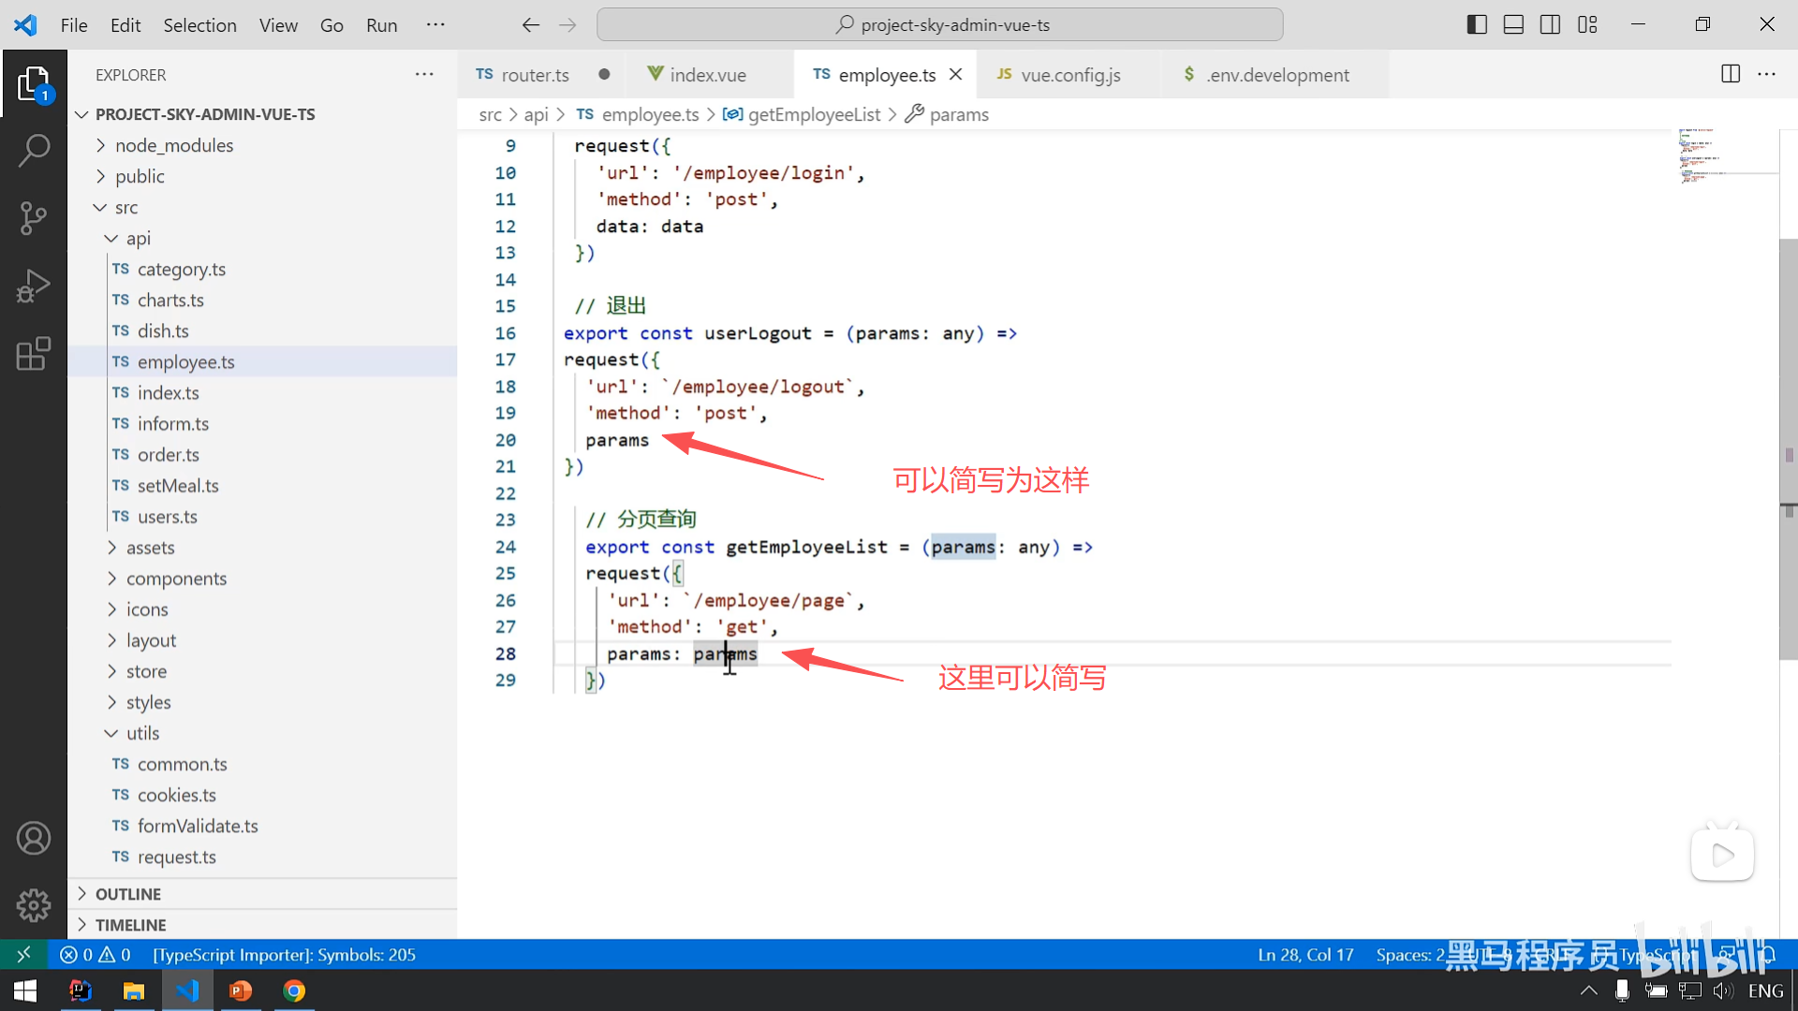The image size is (1798, 1011).
Task: Switch to the vue.config.js tab
Action: 1069,75
